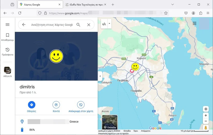Open Firefox View from the tab bar
Viewport: 213px width, 135px height.
tap(12, 5)
